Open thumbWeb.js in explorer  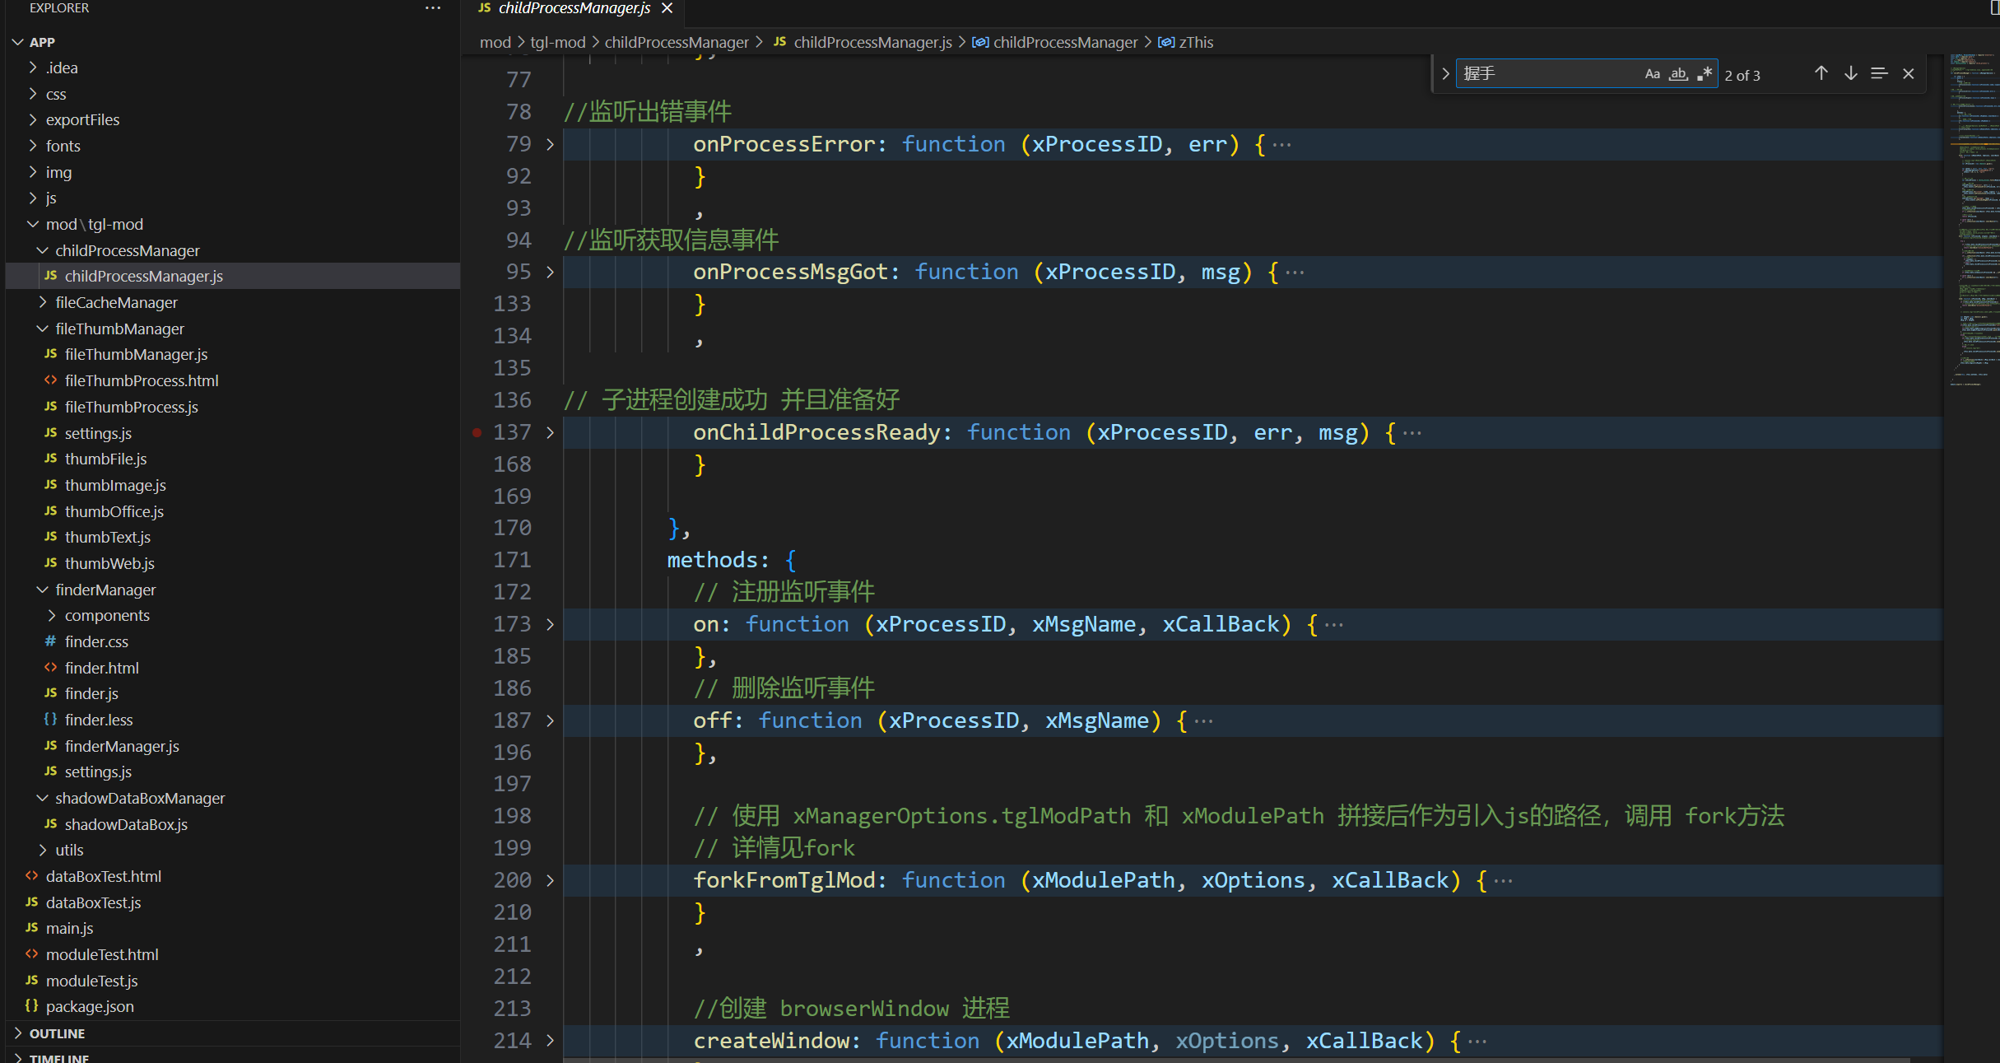coord(109,563)
